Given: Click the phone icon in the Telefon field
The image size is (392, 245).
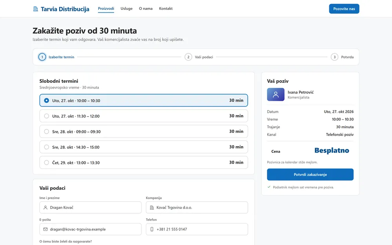Looking at the screenshot, I should [152, 229].
